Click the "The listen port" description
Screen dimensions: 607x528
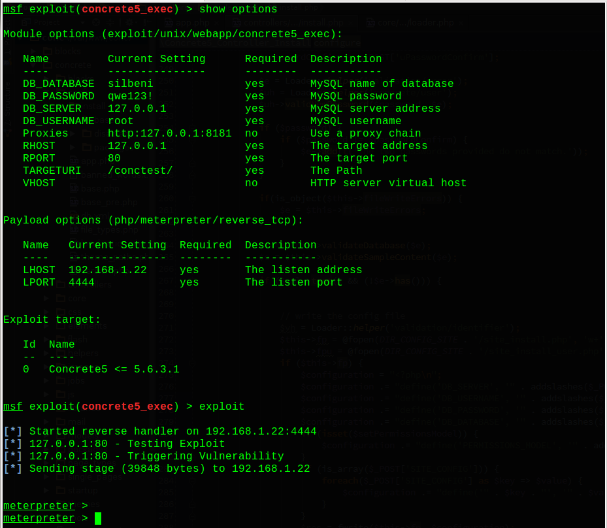coord(294,282)
